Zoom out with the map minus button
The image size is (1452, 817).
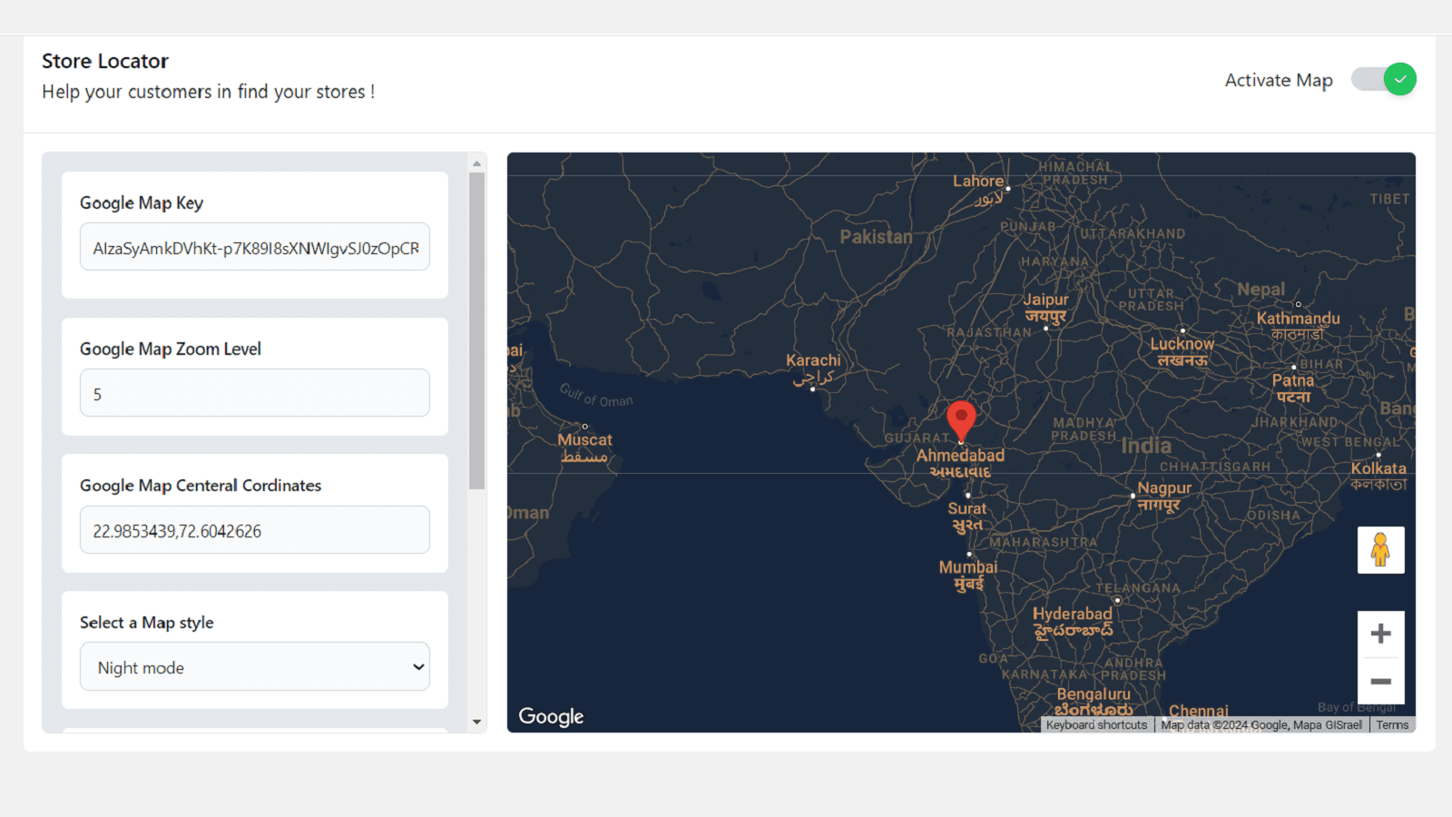tap(1380, 682)
